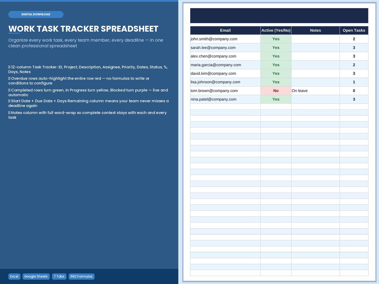Click the Google Sheets tag

coord(36,277)
